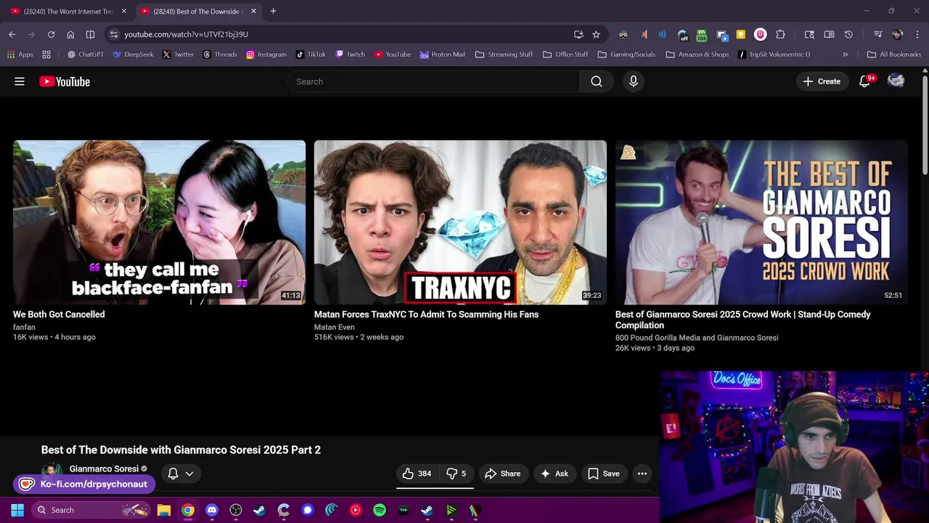This screenshot has width=929, height=523.
Task: Reload the current page
Action: (51, 34)
